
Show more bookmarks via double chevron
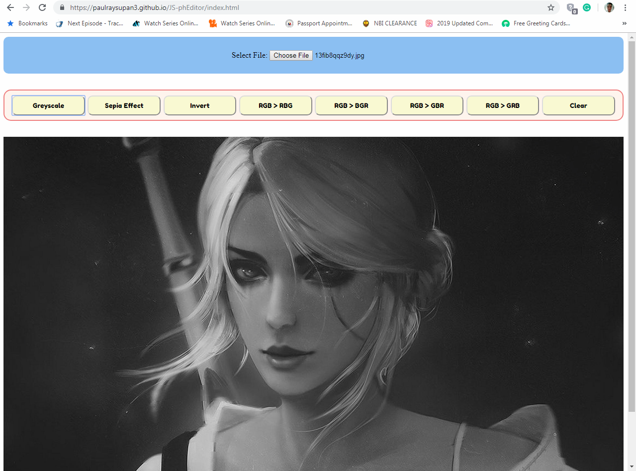(x=625, y=23)
